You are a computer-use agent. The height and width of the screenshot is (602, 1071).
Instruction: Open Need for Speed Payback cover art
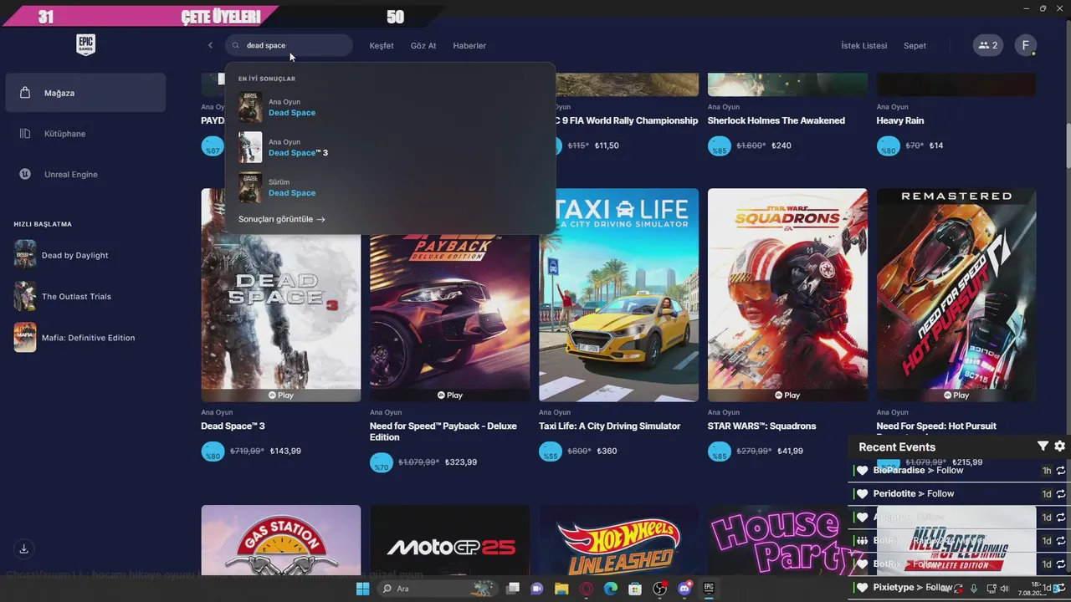point(449,318)
